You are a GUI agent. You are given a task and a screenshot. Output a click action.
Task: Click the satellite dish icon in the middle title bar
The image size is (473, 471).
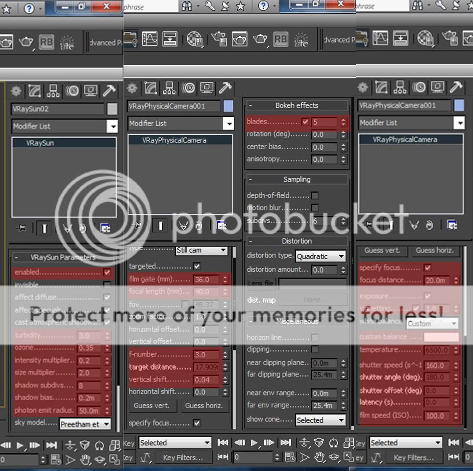[225, 6]
